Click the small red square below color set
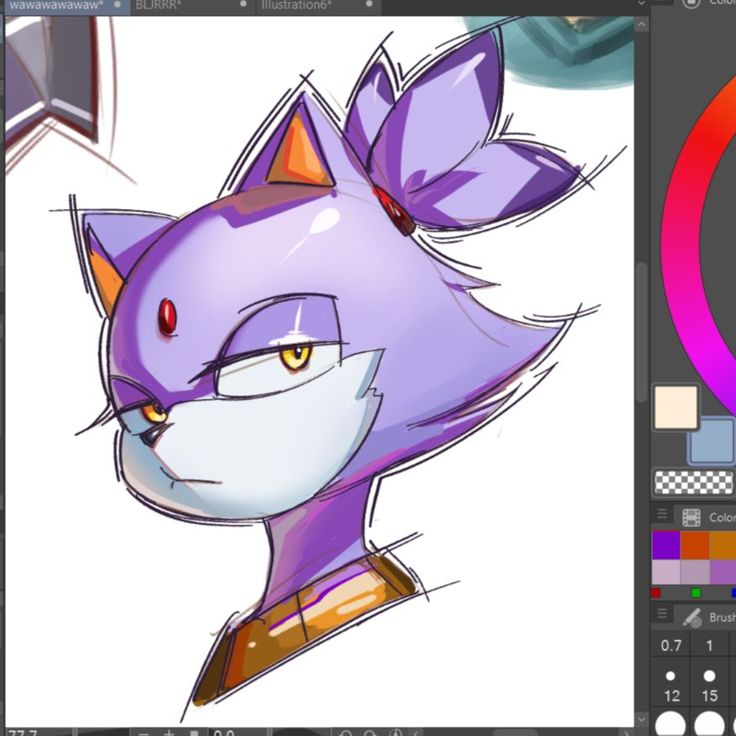Screen dimensions: 736x736 click(655, 592)
